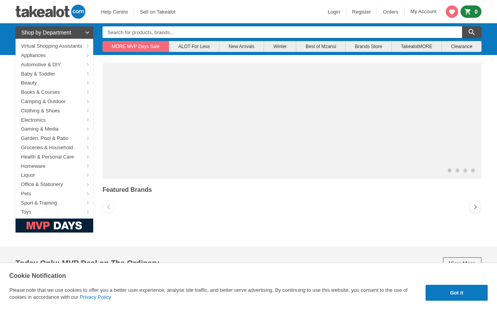Open the Brands Store tab
This screenshot has width=497, height=310.
pyautogui.click(x=368, y=46)
